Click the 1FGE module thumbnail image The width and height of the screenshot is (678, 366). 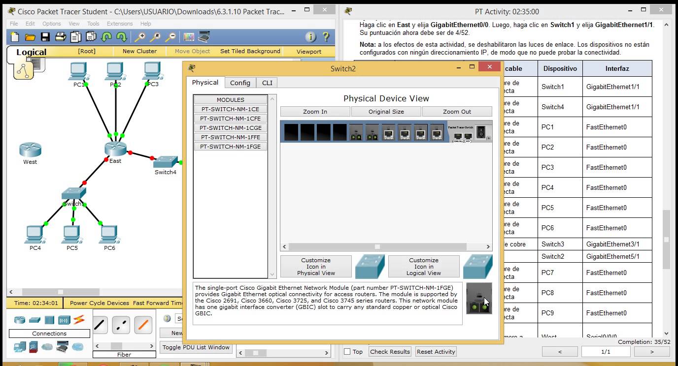pos(479,298)
